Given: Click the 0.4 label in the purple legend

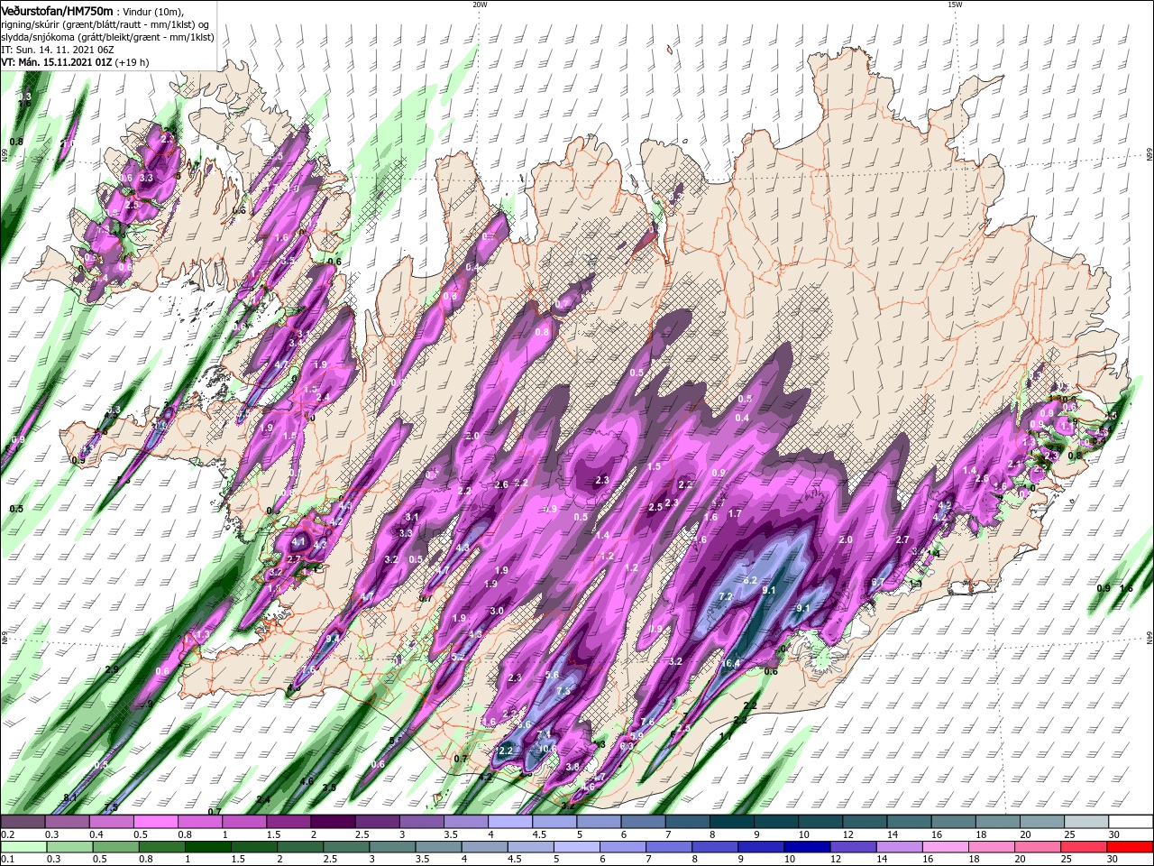Looking at the screenshot, I should 96,834.
